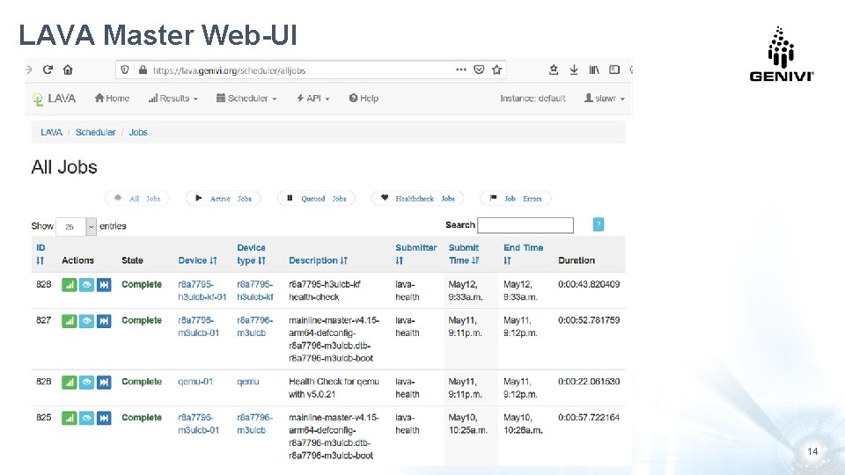Click the Scheduler breadcrumb link
The width and height of the screenshot is (845, 475).
coord(95,133)
